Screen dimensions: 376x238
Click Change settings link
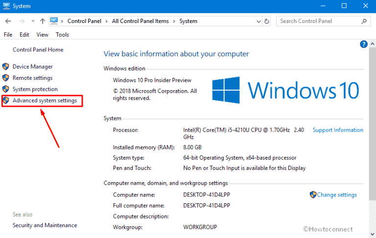click(337, 195)
